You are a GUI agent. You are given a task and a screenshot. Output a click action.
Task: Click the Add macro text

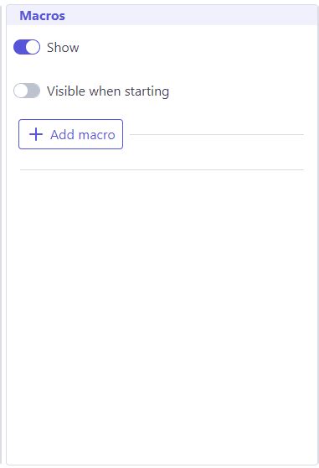click(83, 135)
